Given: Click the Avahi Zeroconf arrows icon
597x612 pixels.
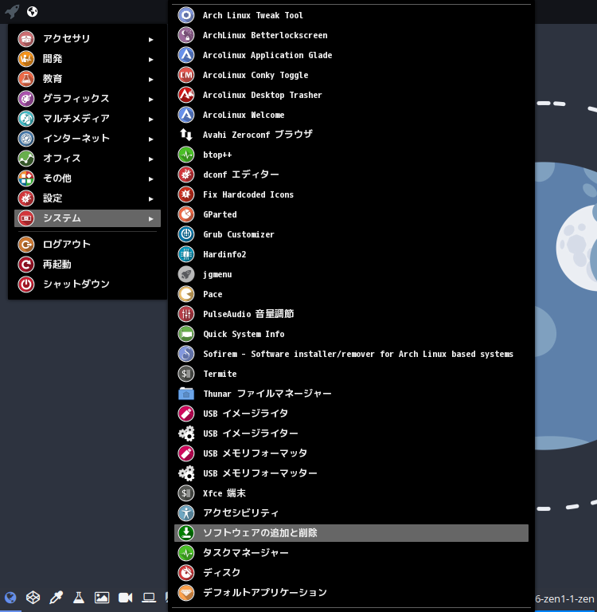Looking at the screenshot, I should (x=186, y=135).
